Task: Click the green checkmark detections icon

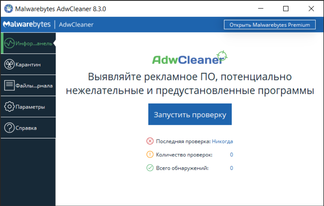Action: click(x=150, y=168)
